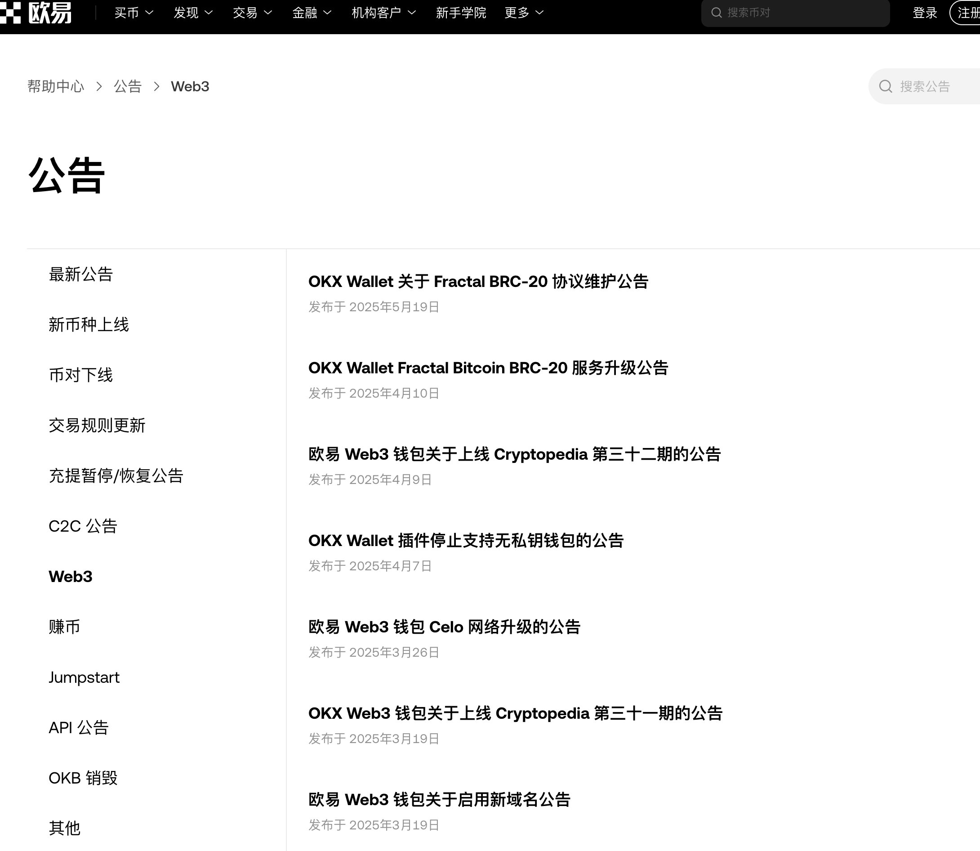Click the 注册 register button

(x=965, y=13)
